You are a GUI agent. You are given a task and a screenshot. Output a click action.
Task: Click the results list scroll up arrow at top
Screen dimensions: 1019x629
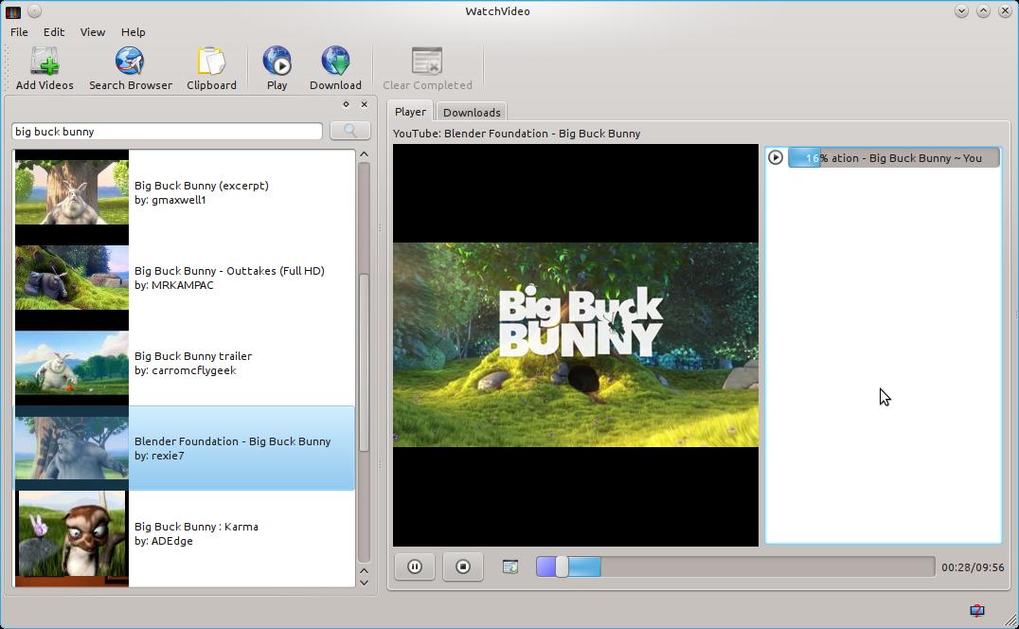364,154
